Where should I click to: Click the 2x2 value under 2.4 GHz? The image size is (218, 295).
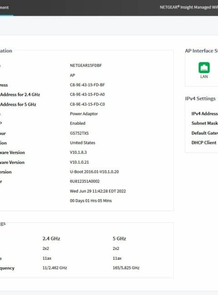[46, 249]
